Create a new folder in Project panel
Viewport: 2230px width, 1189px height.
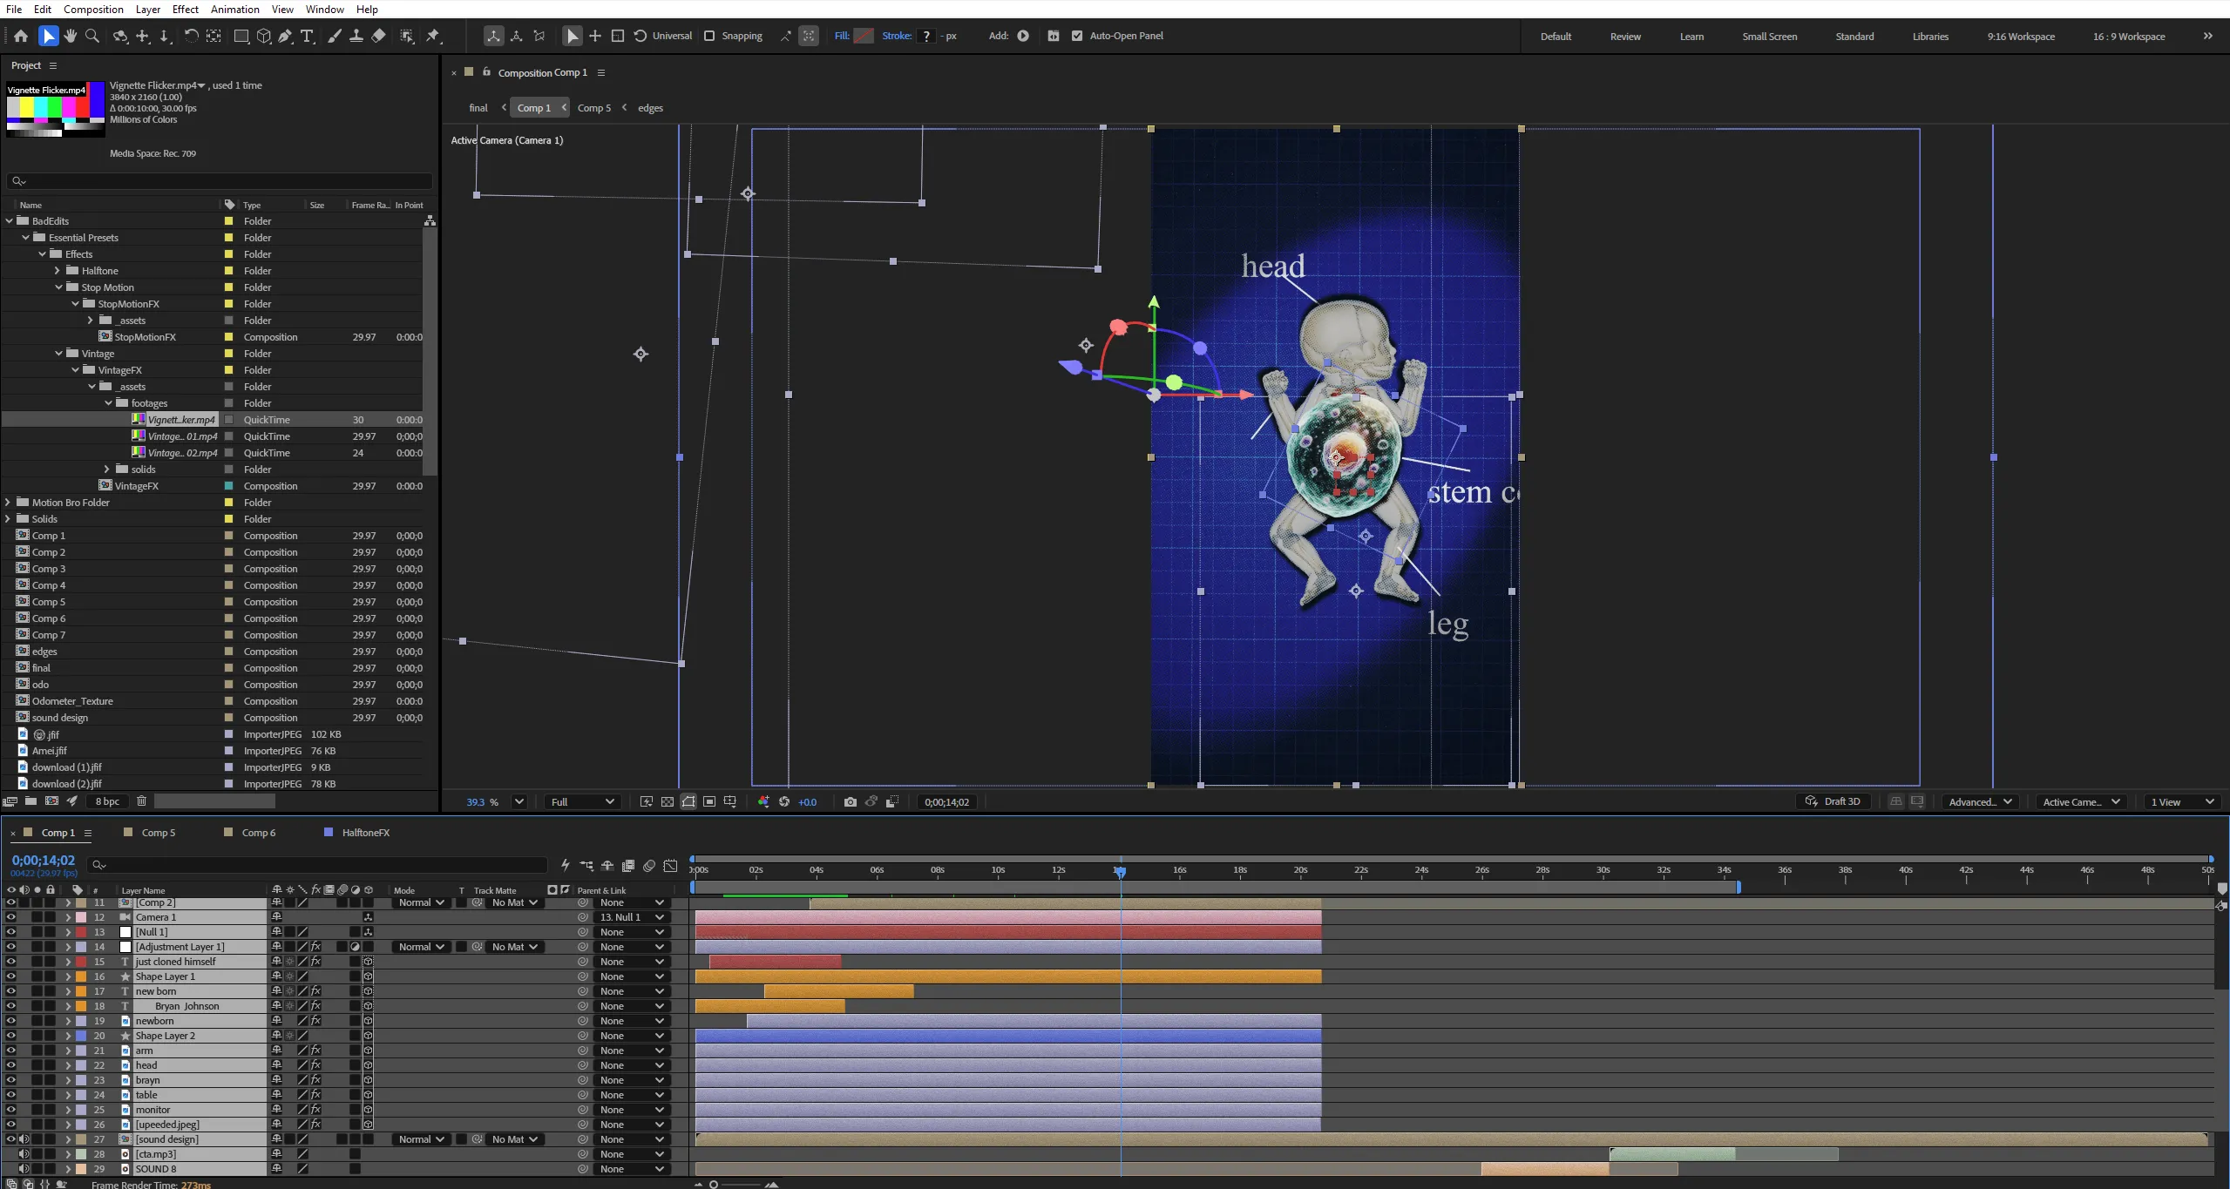(31, 801)
